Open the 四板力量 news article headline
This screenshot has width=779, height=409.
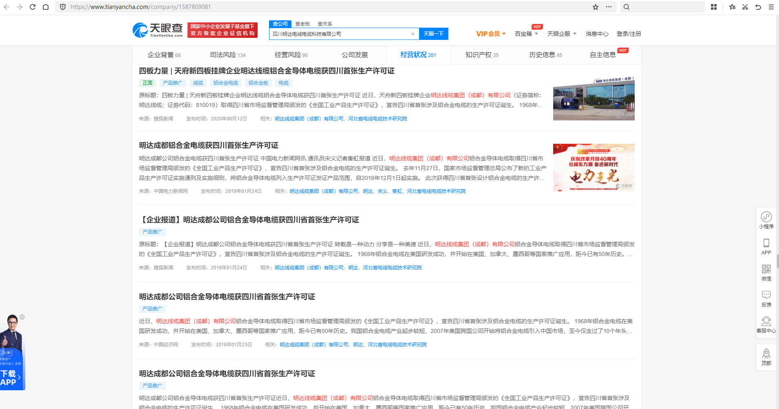click(x=267, y=71)
